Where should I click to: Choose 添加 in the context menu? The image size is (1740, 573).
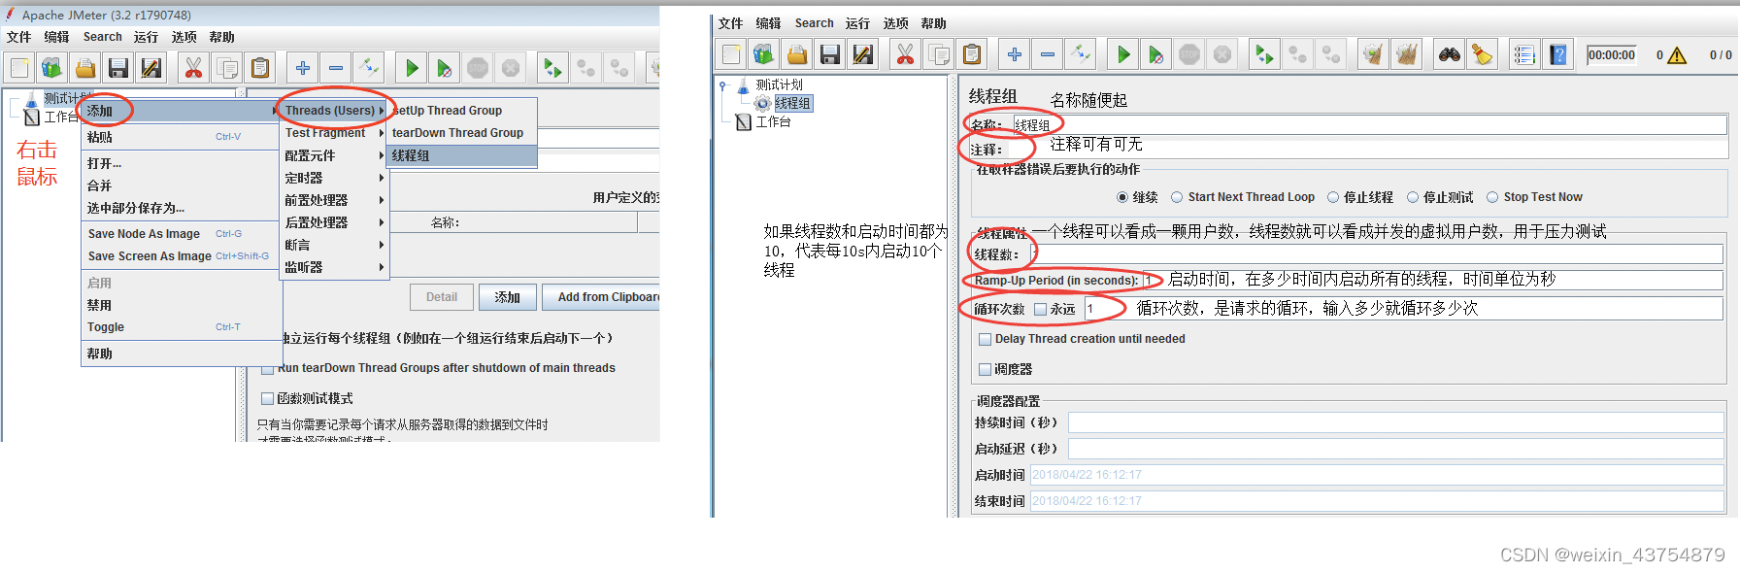pos(182,111)
